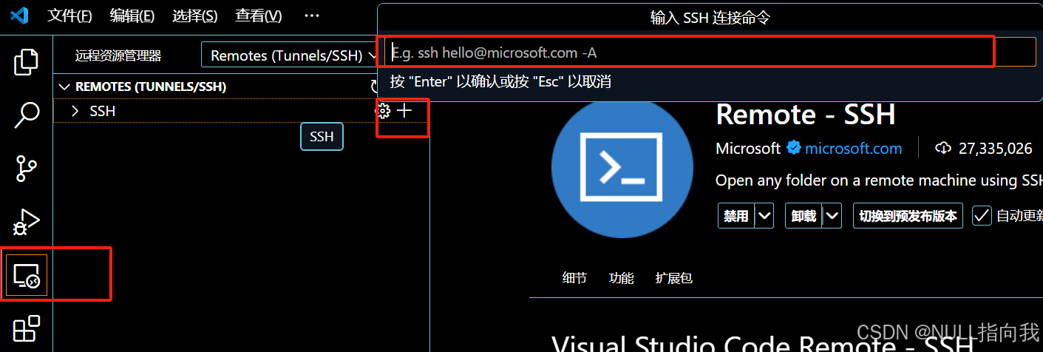This screenshot has height=352, width=1043.
Task: Click the VS Code logo icon
Action: [x=19, y=16]
